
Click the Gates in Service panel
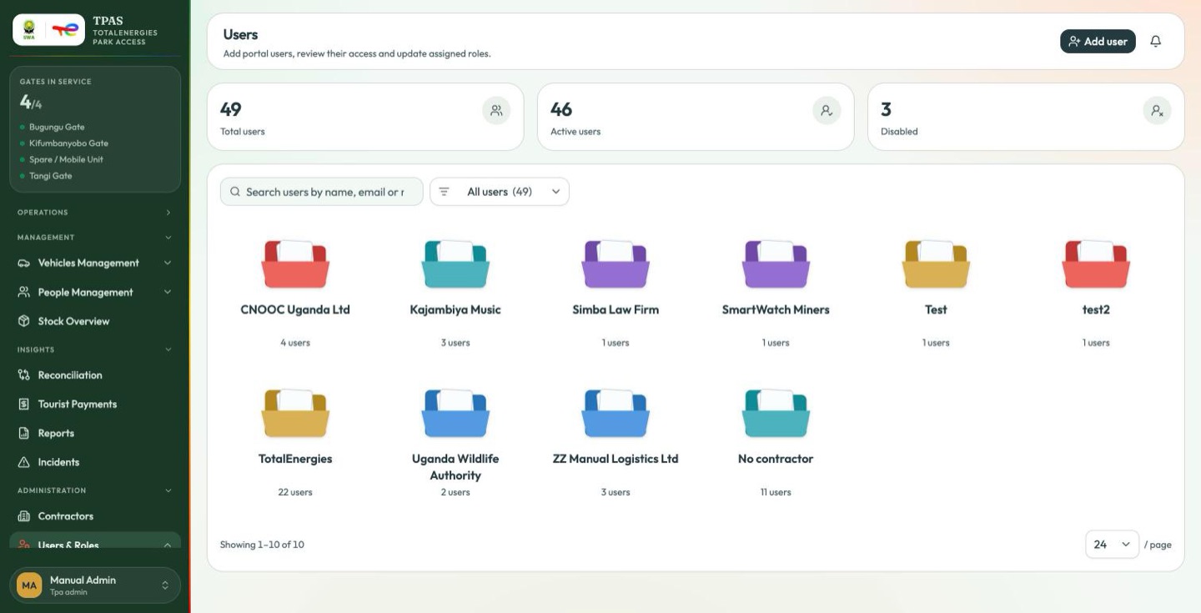(x=95, y=129)
